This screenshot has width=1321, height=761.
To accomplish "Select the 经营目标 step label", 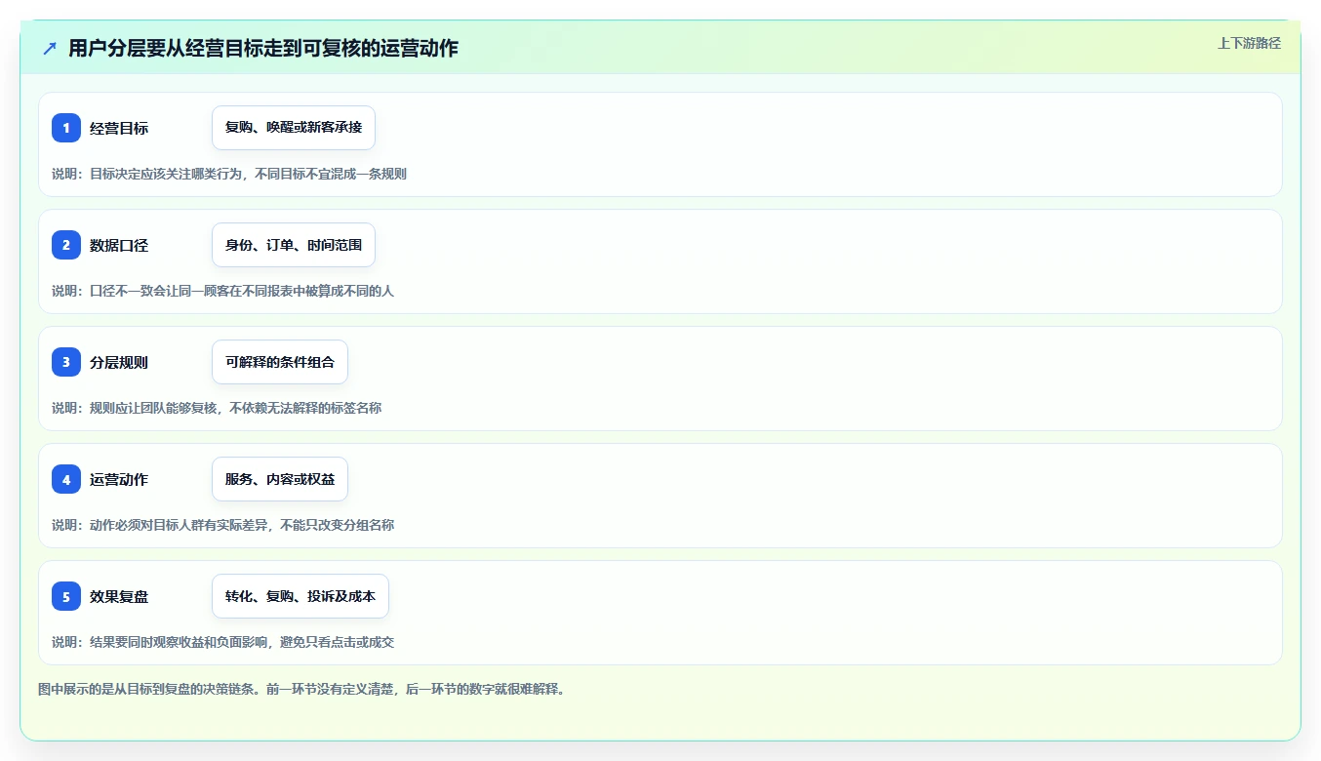I will point(119,128).
